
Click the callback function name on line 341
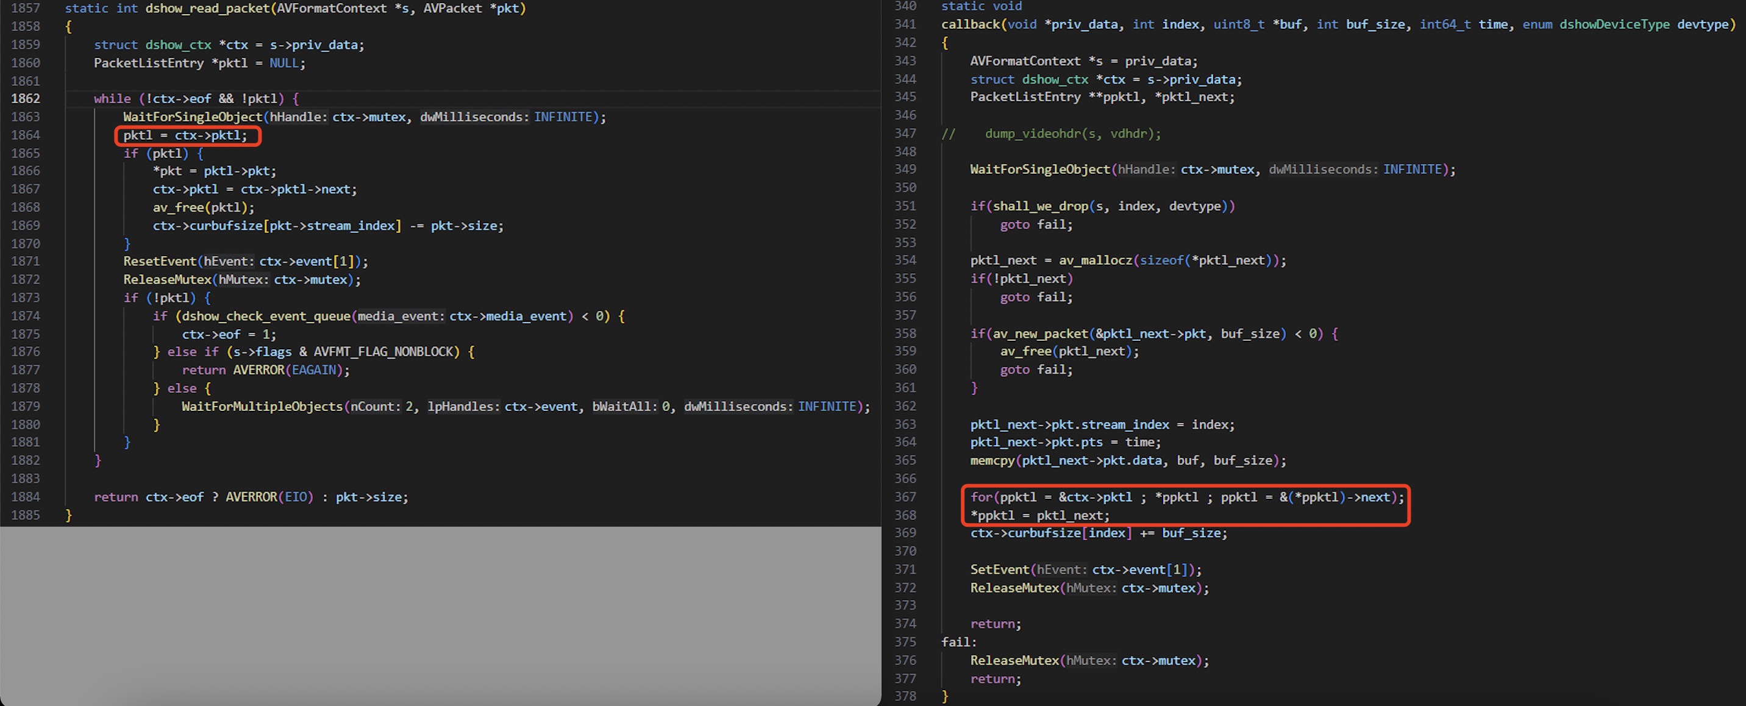pyautogui.click(x=970, y=24)
